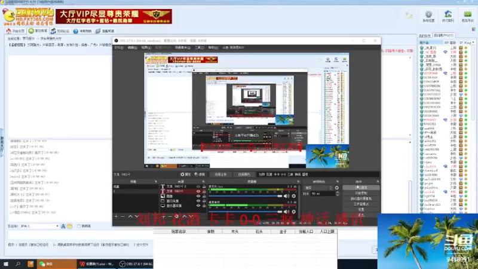Open the help tab with question mark icon
The width and height of the screenshot is (478, 269).
point(82,31)
